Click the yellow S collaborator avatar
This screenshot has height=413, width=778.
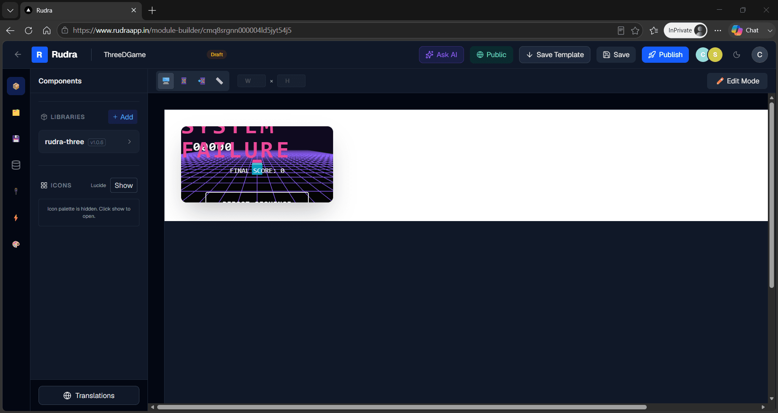(x=715, y=55)
